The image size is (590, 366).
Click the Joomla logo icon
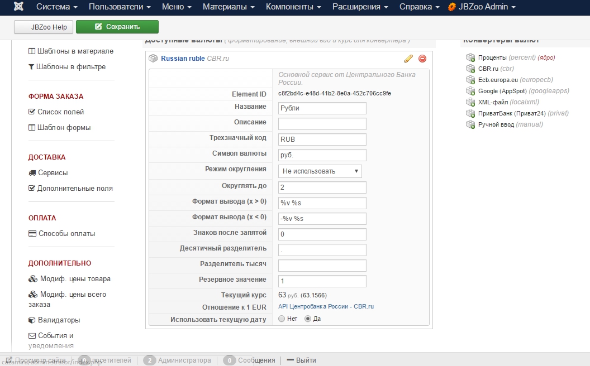click(18, 7)
